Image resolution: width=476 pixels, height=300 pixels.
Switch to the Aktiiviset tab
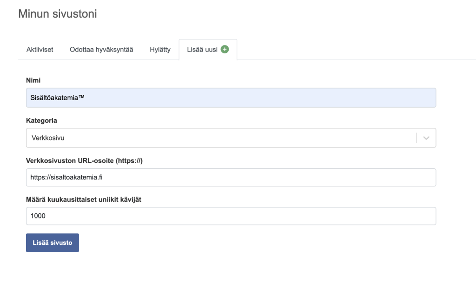pyautogui.click(x=40, y=50)
